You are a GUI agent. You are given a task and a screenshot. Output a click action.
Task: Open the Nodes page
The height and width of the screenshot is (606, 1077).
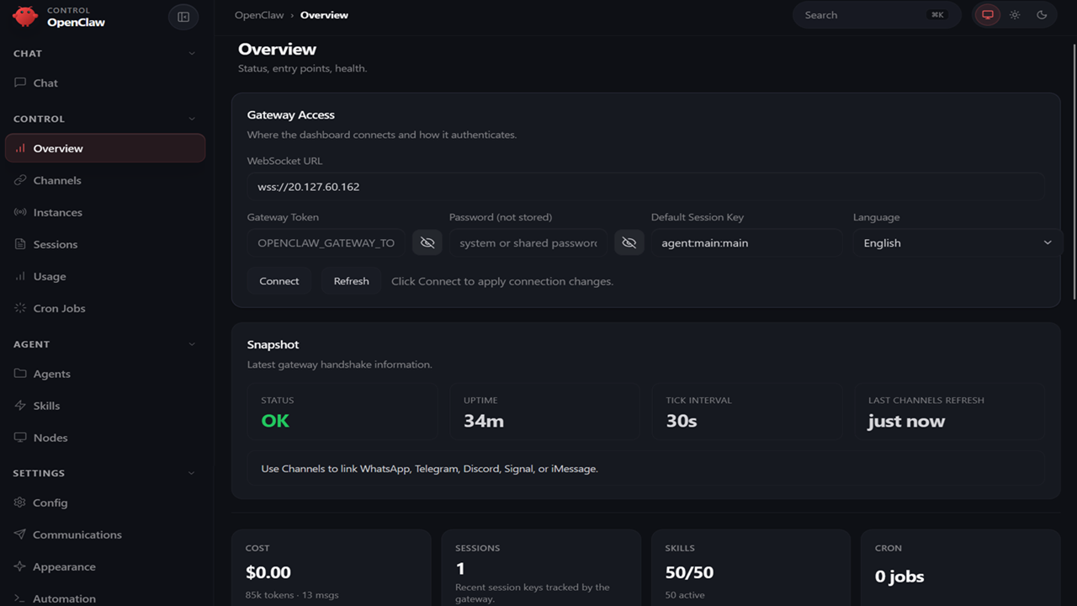click(50, 437)
